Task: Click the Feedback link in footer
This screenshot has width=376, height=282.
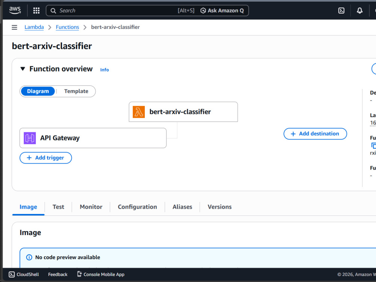Action: coord(58,274)
